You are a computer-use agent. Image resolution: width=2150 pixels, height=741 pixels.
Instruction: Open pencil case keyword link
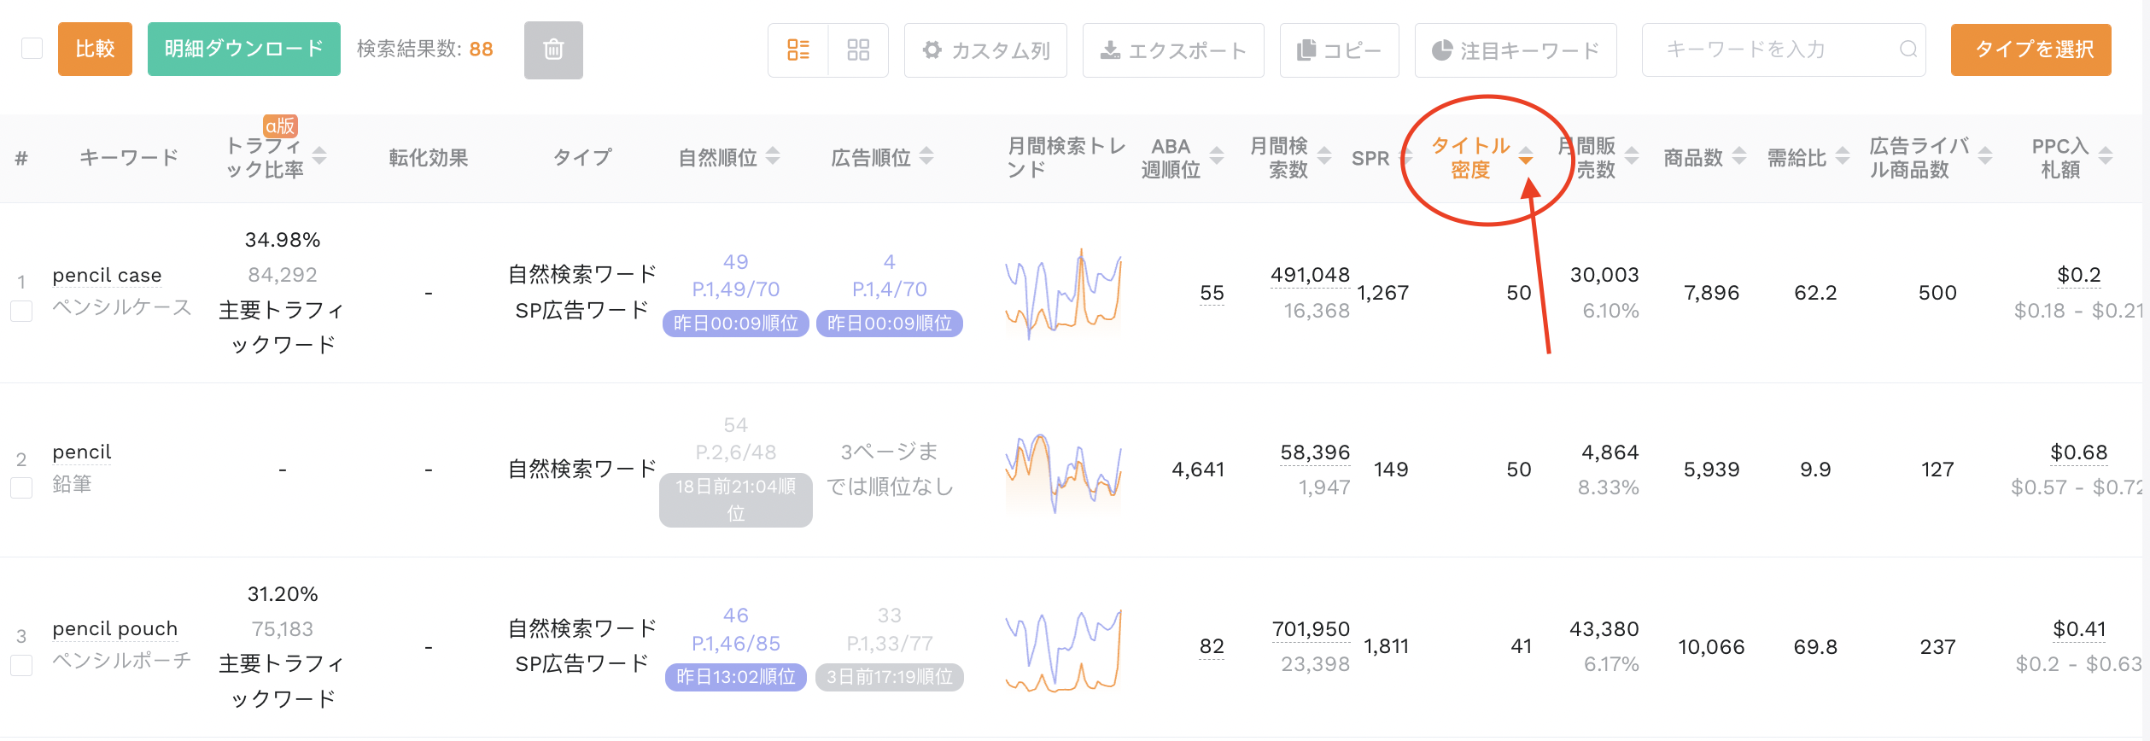[107, 275]
